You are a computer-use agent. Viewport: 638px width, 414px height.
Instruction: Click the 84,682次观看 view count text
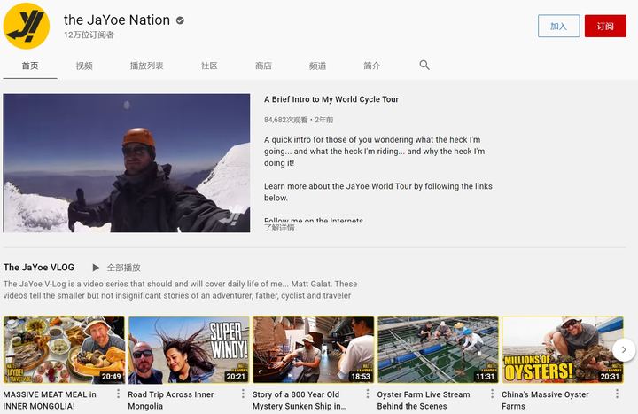(285, 120)
